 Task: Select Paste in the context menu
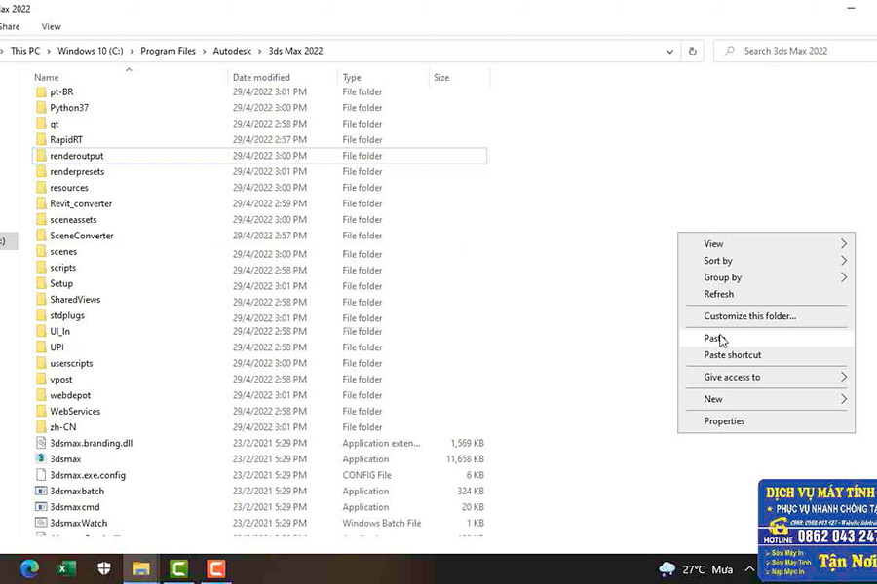[x=766, y=338]
